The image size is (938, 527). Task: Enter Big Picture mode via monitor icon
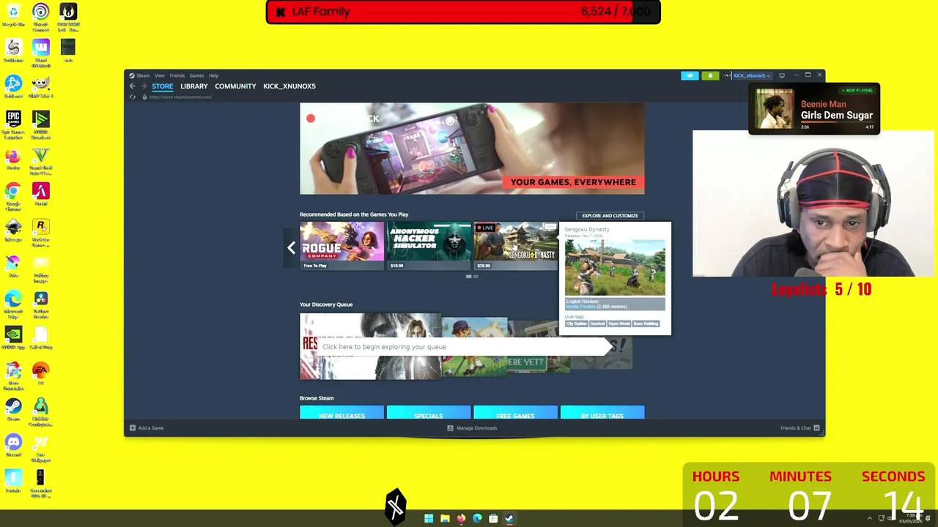tap(782, 75)
